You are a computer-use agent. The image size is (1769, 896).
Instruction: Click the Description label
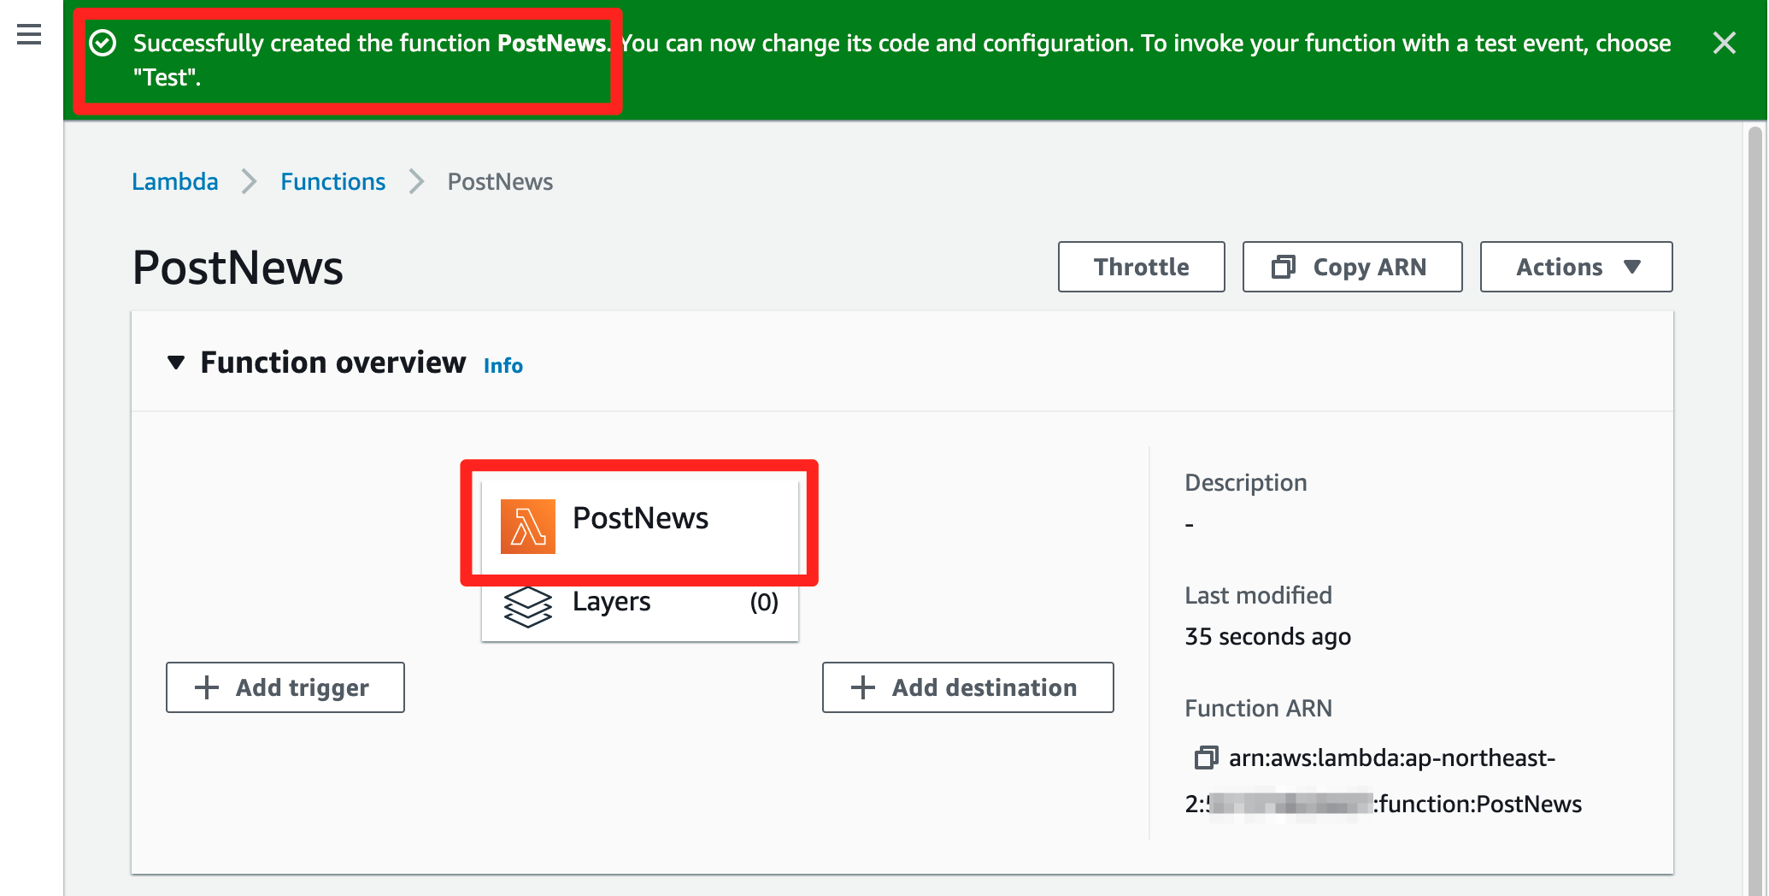(1245, 483)
